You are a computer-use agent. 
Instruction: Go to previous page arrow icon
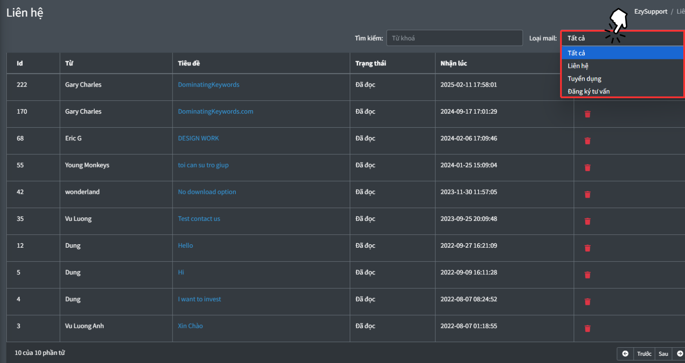625,354
